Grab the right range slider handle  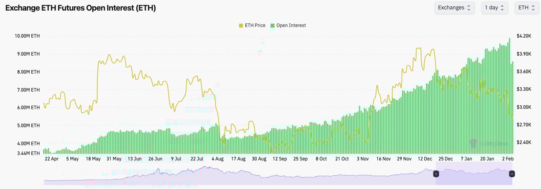[x=512, y=174]
